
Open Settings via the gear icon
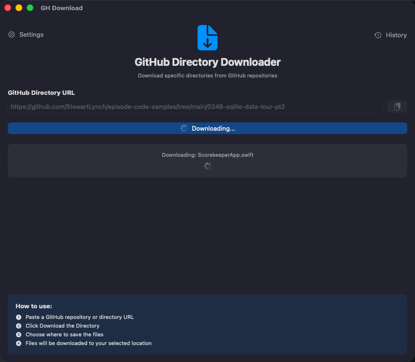click(12, 35)
